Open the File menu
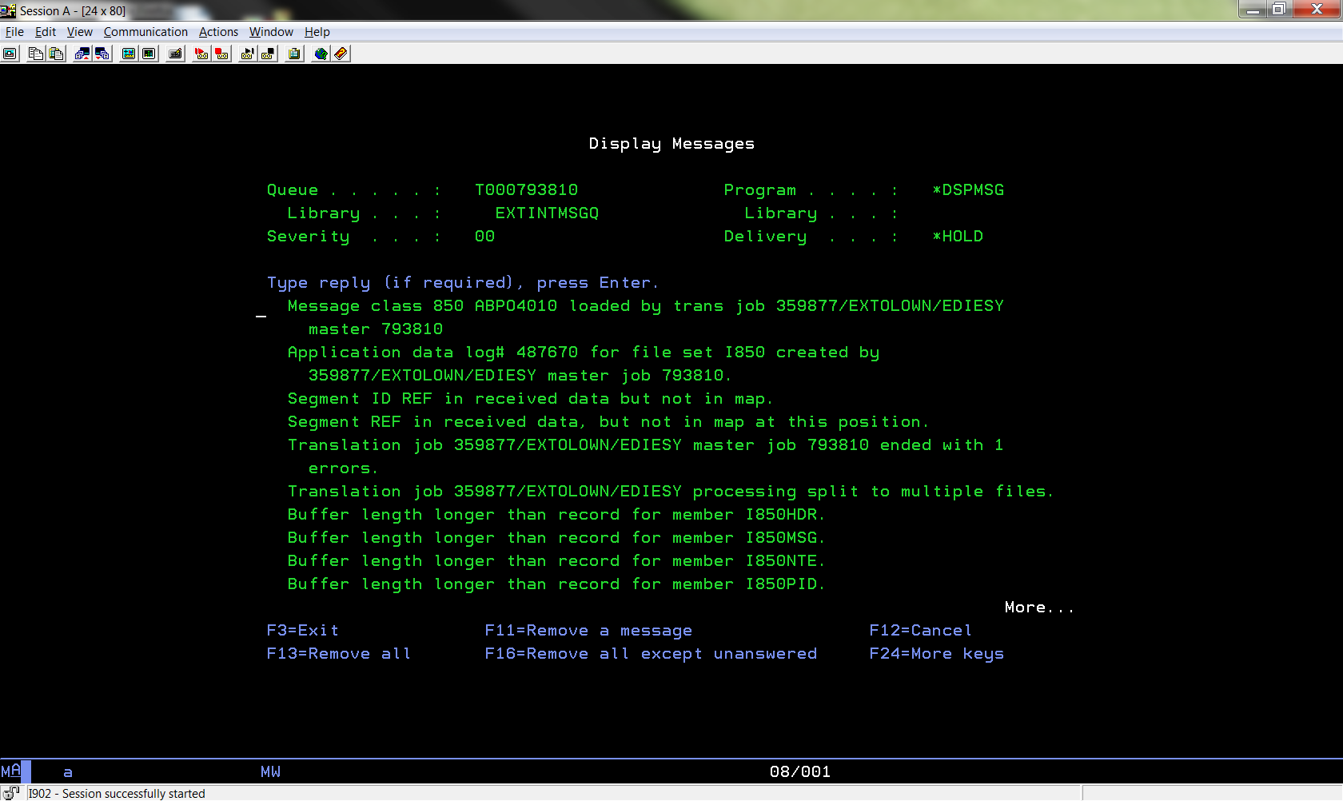Screen dimensions: 1343x801 click(x=14, y=32)
